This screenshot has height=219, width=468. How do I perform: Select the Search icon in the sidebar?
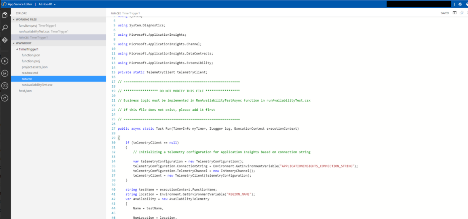tap(4, 27)
